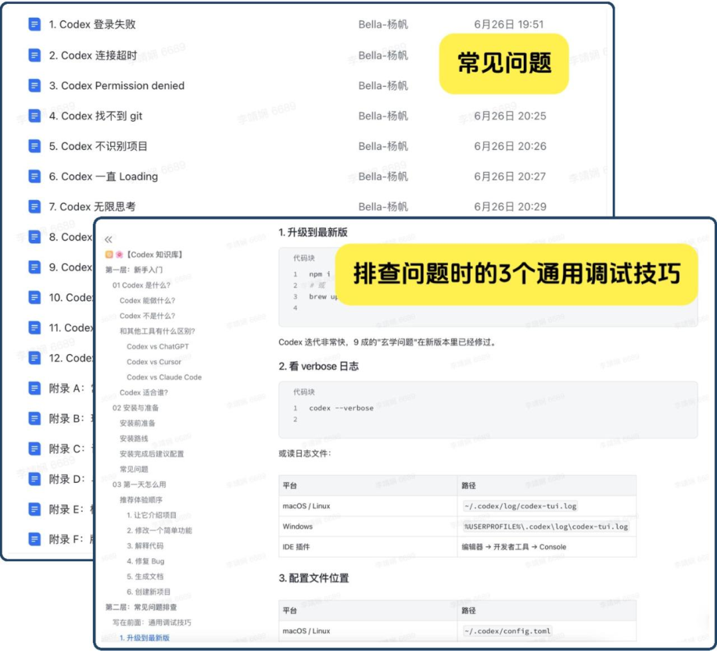Click the document icon beside 附录 C
The image size is (717, 651).
35,449
